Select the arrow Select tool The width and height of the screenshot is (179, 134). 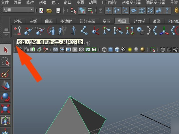6,50
